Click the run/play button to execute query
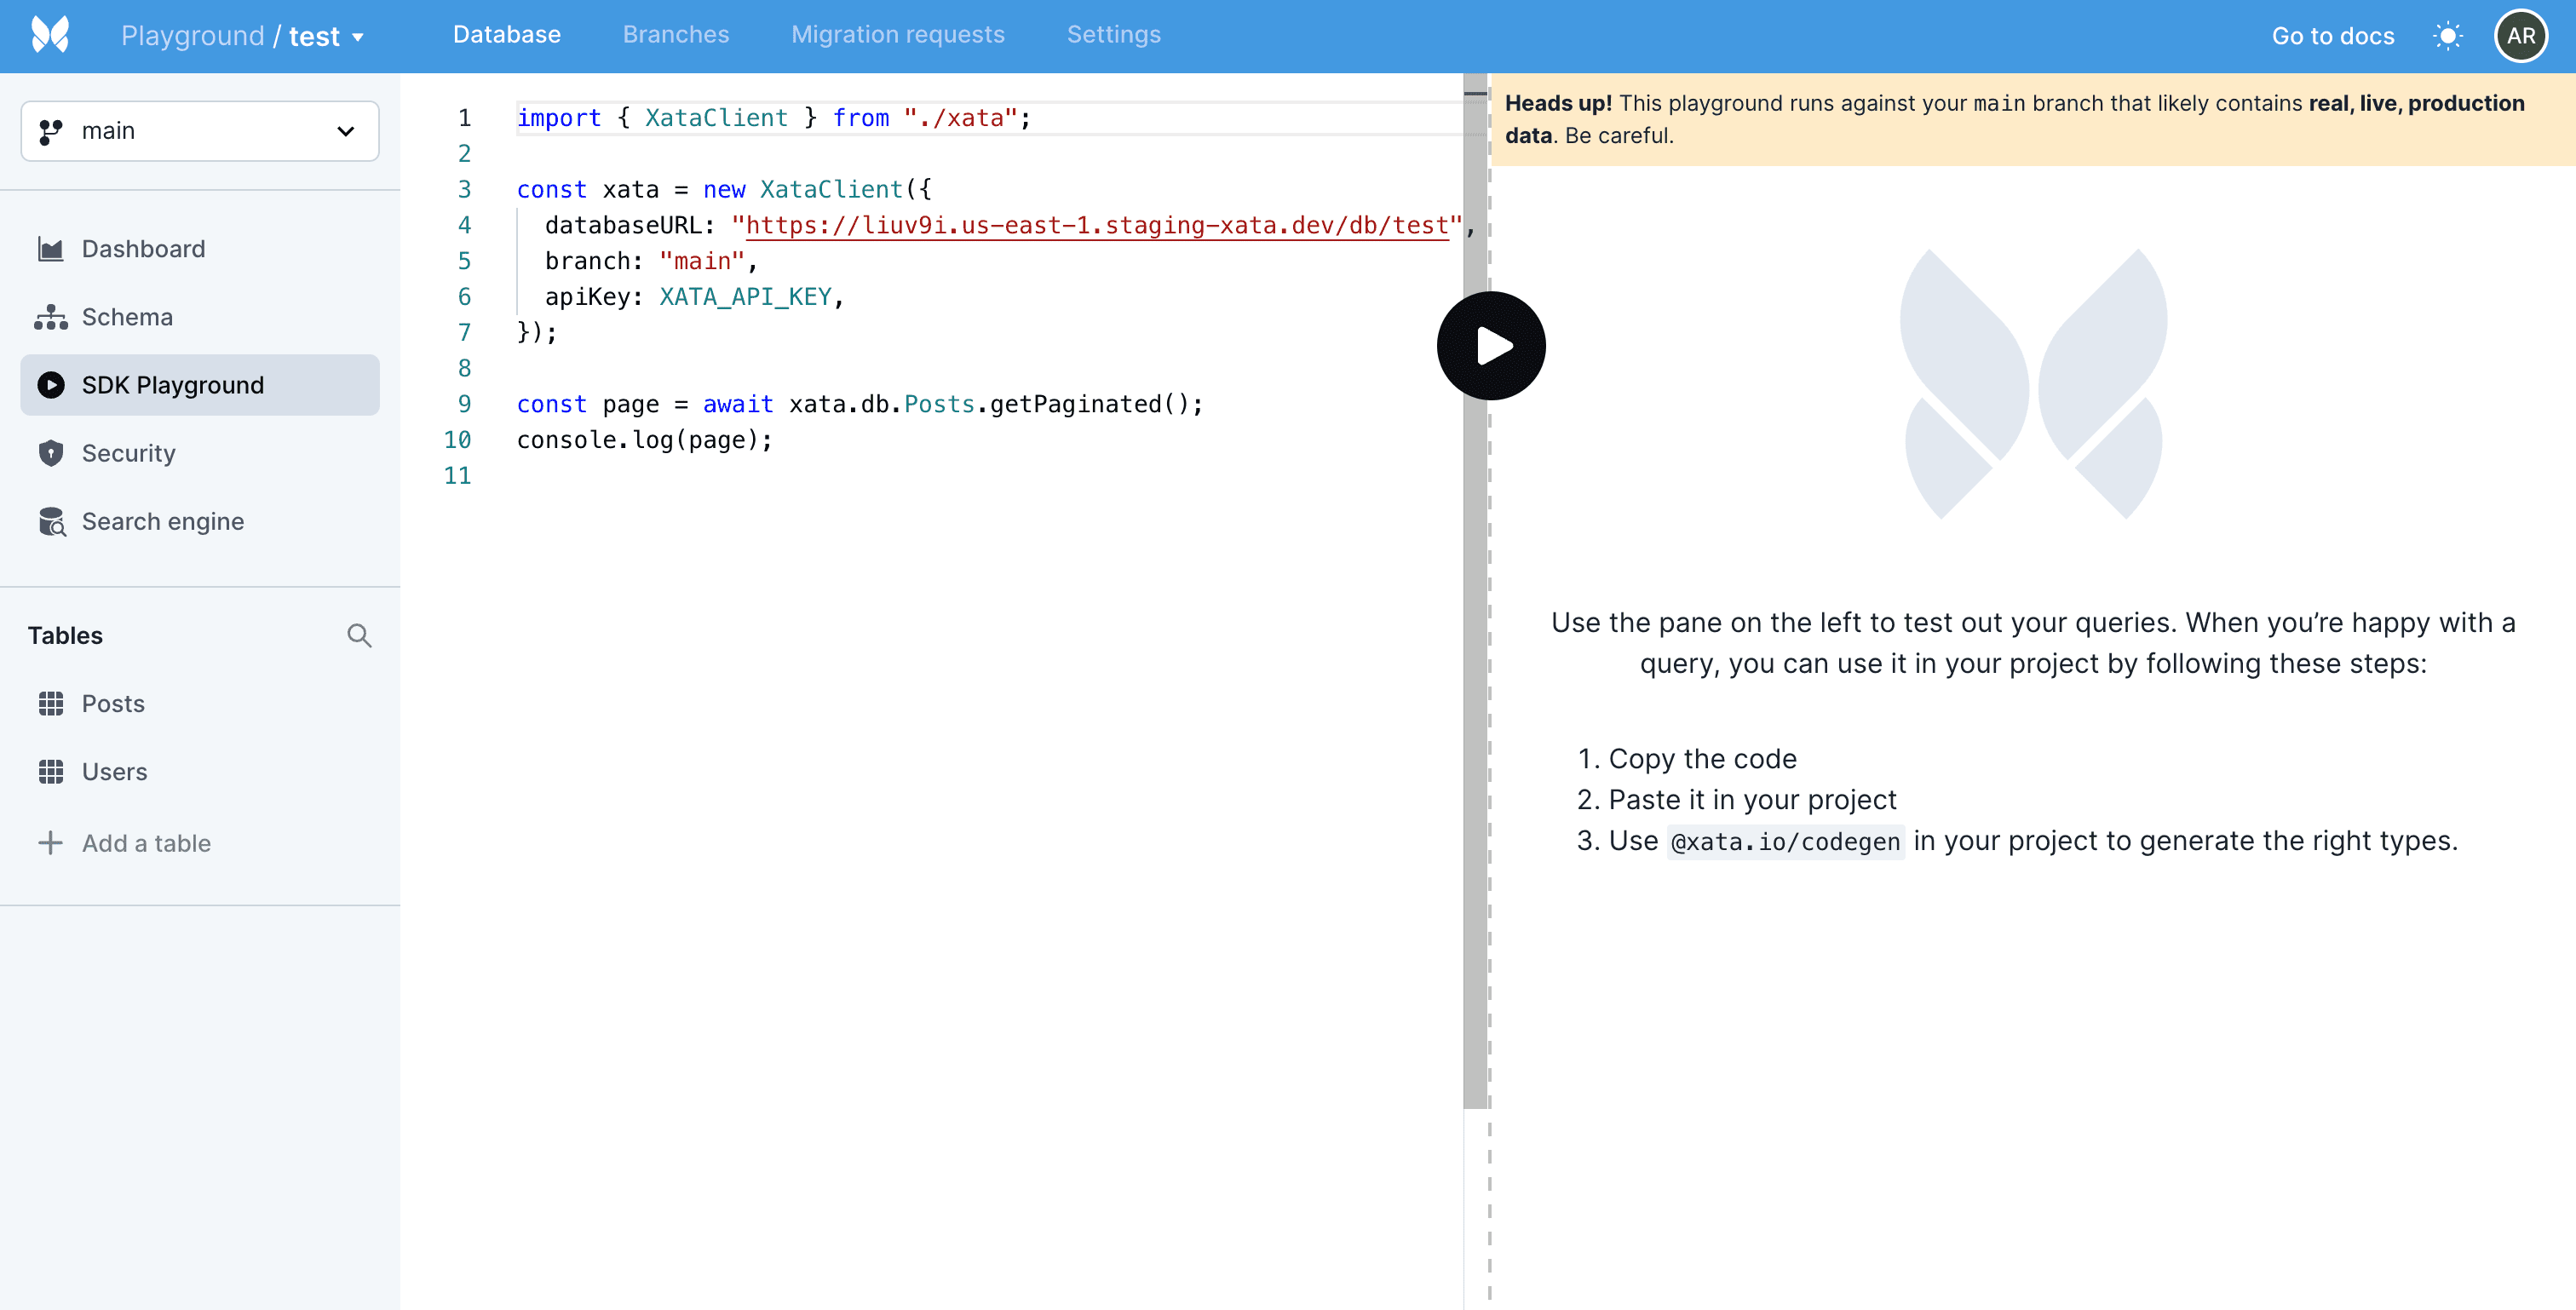 pyautogui.click(x=1492, y=344)
